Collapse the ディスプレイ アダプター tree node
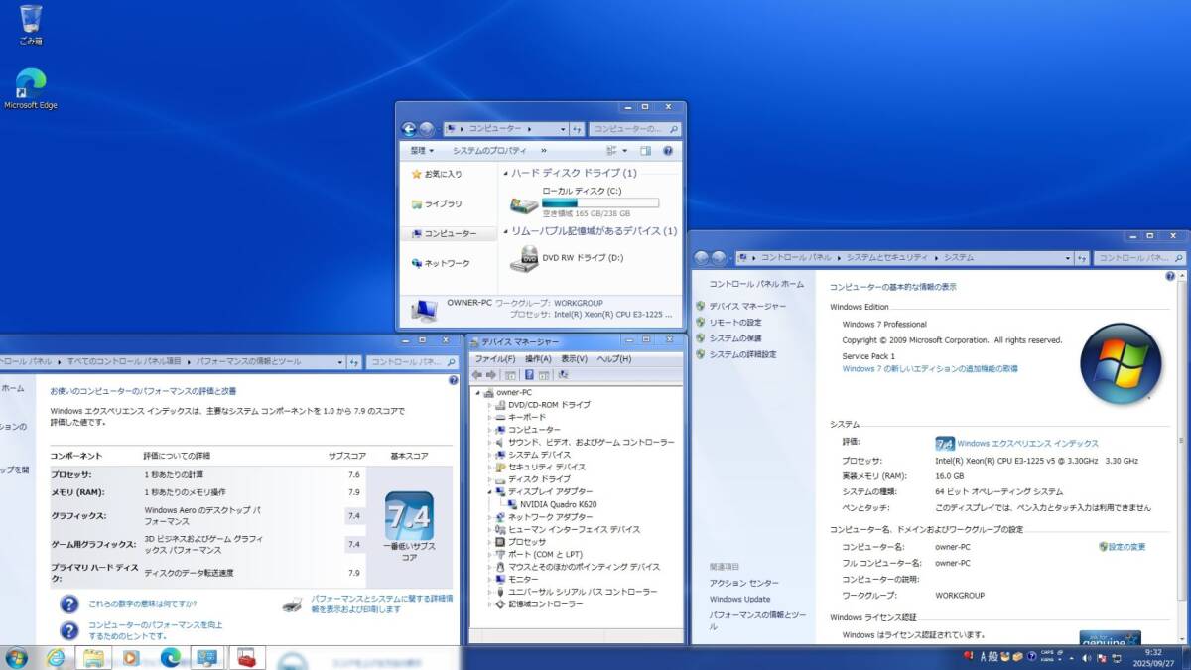1191x670 pixels. tap(490, 492)
